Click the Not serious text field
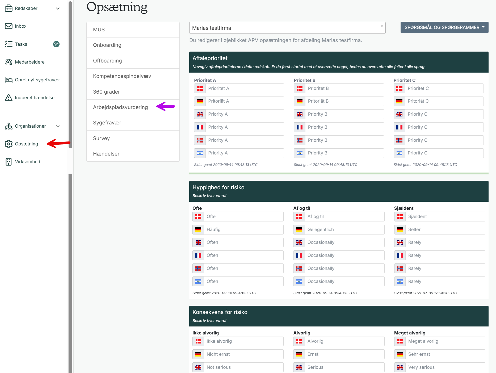The image size is (496, 373). pos(243,367)
